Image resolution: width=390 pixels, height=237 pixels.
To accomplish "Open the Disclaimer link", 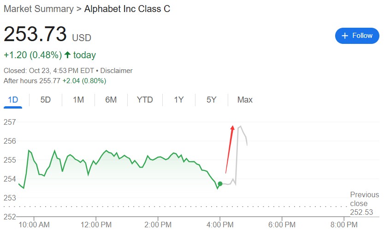I will click(116, 71).
